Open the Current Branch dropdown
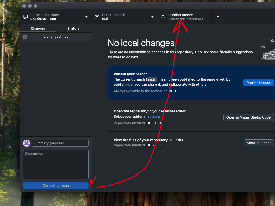The height and width of the screenshot is (206, 275). (x=152, y=16)
